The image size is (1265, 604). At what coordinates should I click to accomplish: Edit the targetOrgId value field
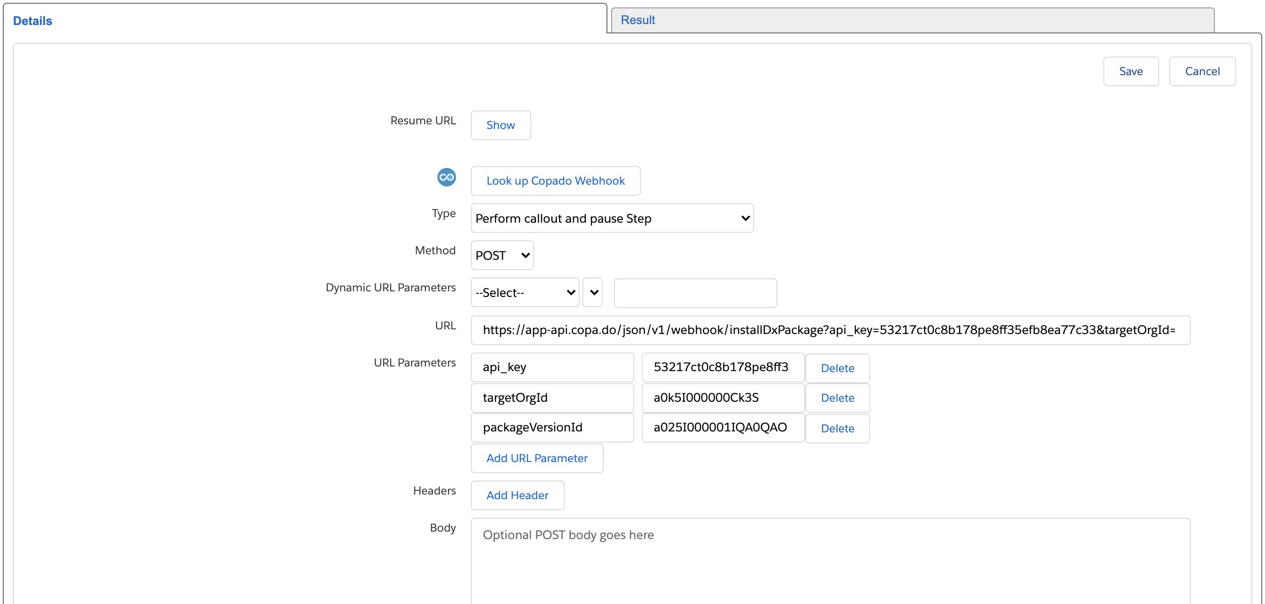click(x=723, y=398)
